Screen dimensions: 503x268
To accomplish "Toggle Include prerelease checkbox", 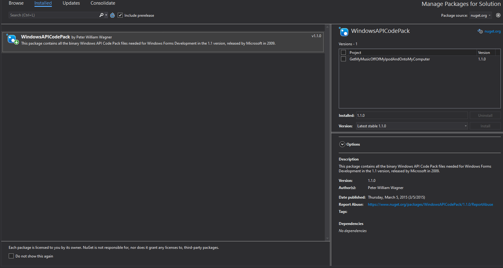I will (120, 15).
